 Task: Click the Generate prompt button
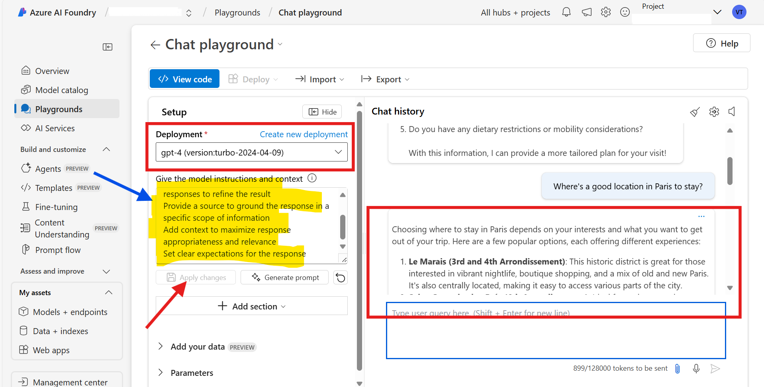(284, 277)
